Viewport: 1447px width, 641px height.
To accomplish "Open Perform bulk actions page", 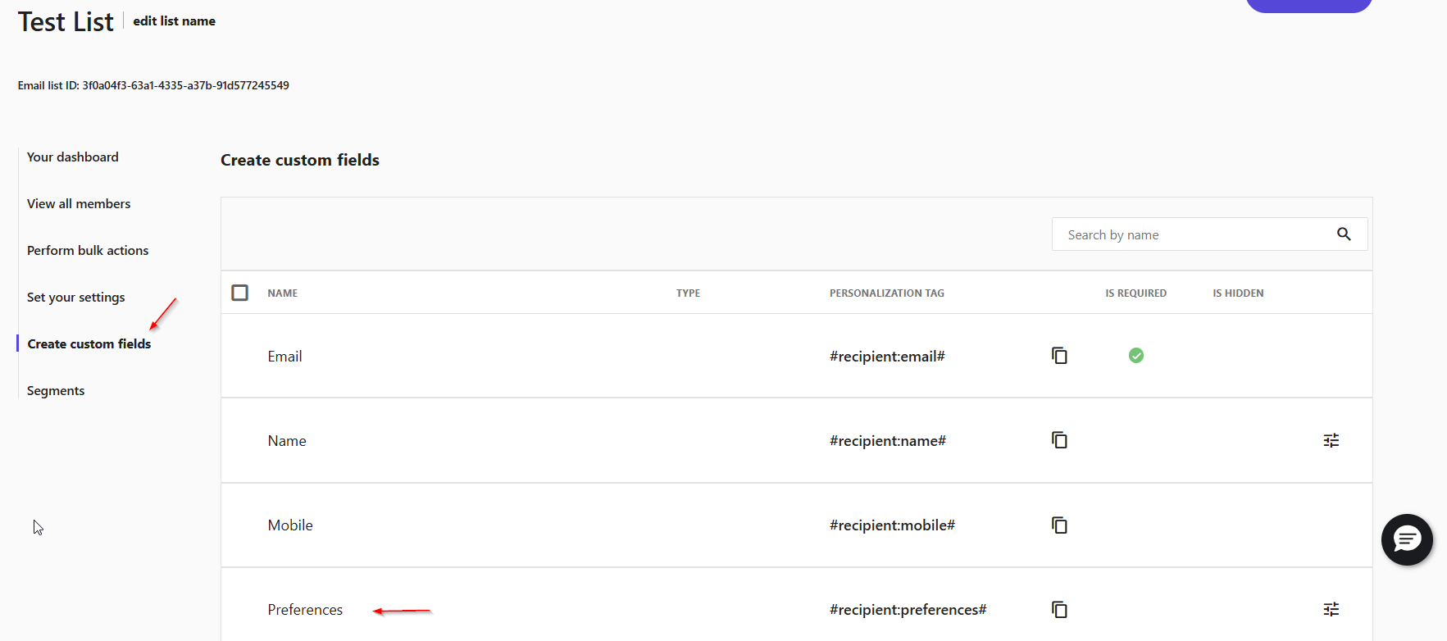I will [x=88, y=251].
